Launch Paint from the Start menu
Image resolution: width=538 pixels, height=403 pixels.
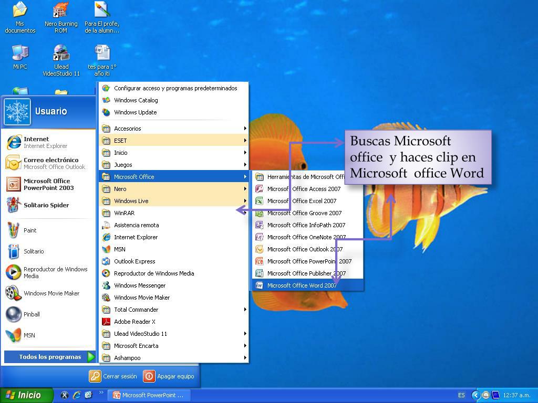tap(48, 230)
